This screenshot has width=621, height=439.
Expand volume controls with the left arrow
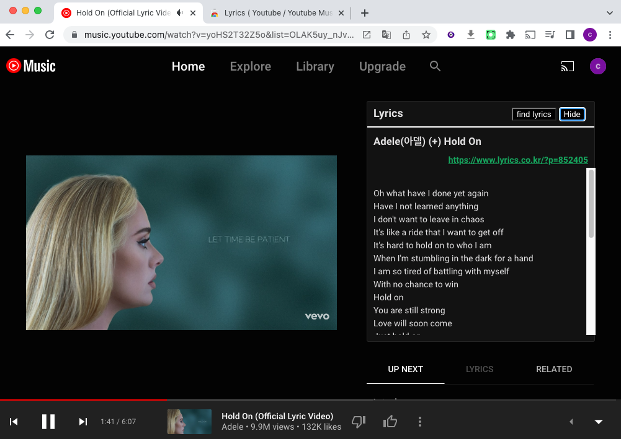click(x=571, y=422)
